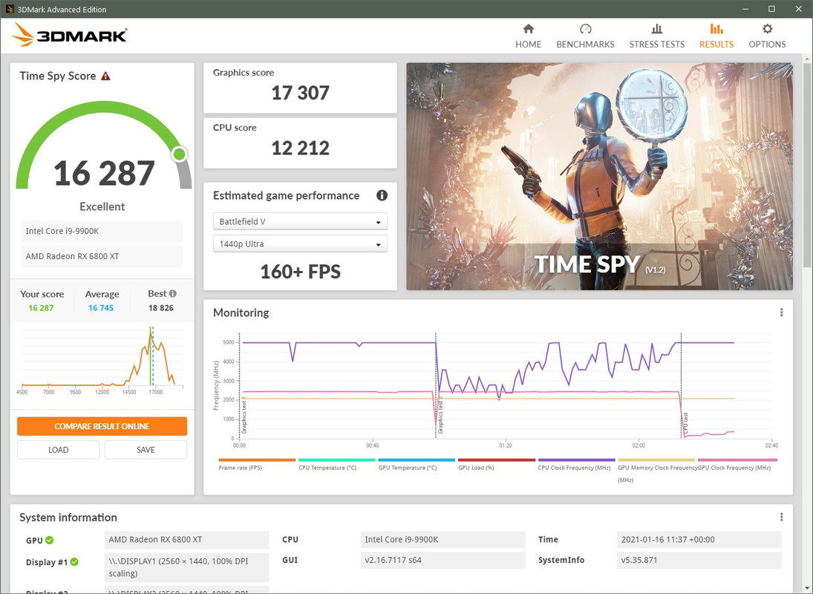Click the CPU score value 12 212

click(300, 148)
